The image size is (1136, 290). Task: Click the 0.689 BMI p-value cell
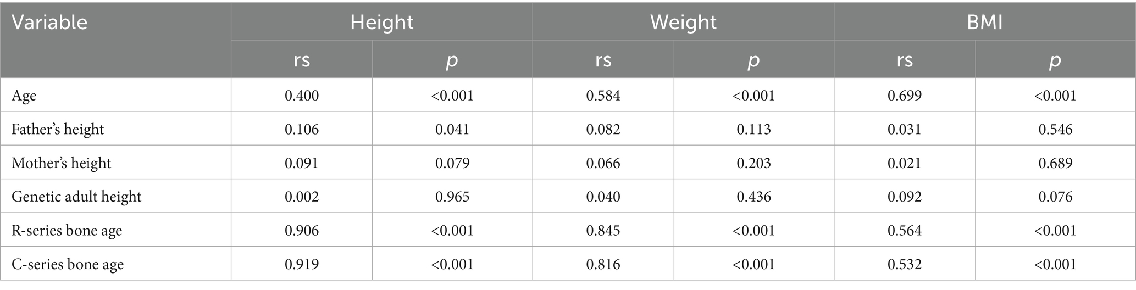[x=1055, y=163]
